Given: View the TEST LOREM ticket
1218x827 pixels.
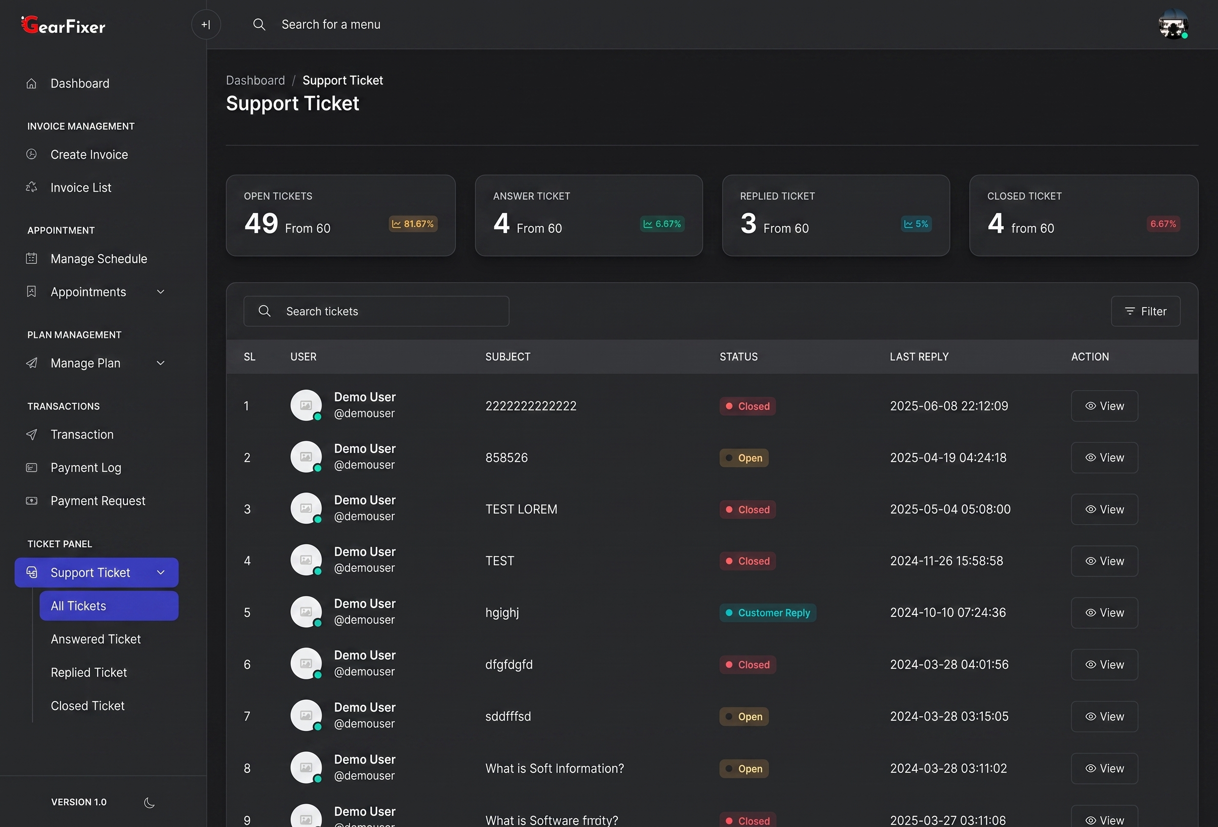Looking at the screenshot, I should pos(1104,510).
